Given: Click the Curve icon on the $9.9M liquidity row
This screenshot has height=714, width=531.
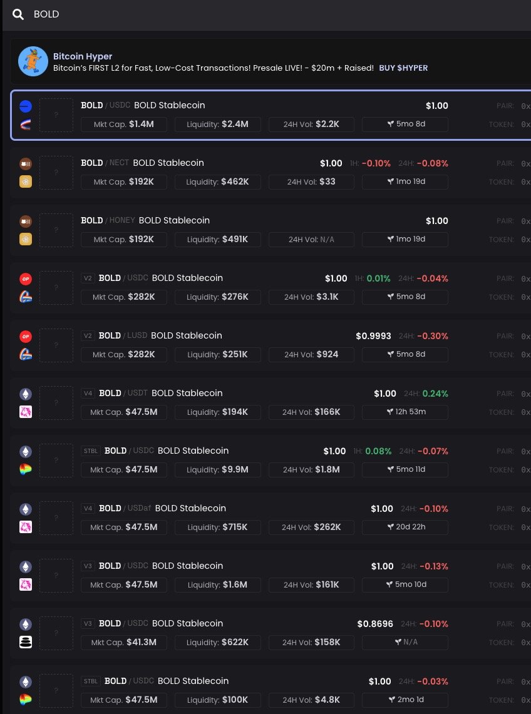Looking at the screenshot, I should pos(26,470).
